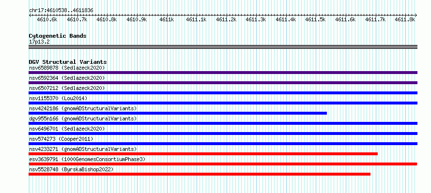Click ruler tick label 4611.3k
This screenshot has width=431, height=193.
[x=256, y=19]
